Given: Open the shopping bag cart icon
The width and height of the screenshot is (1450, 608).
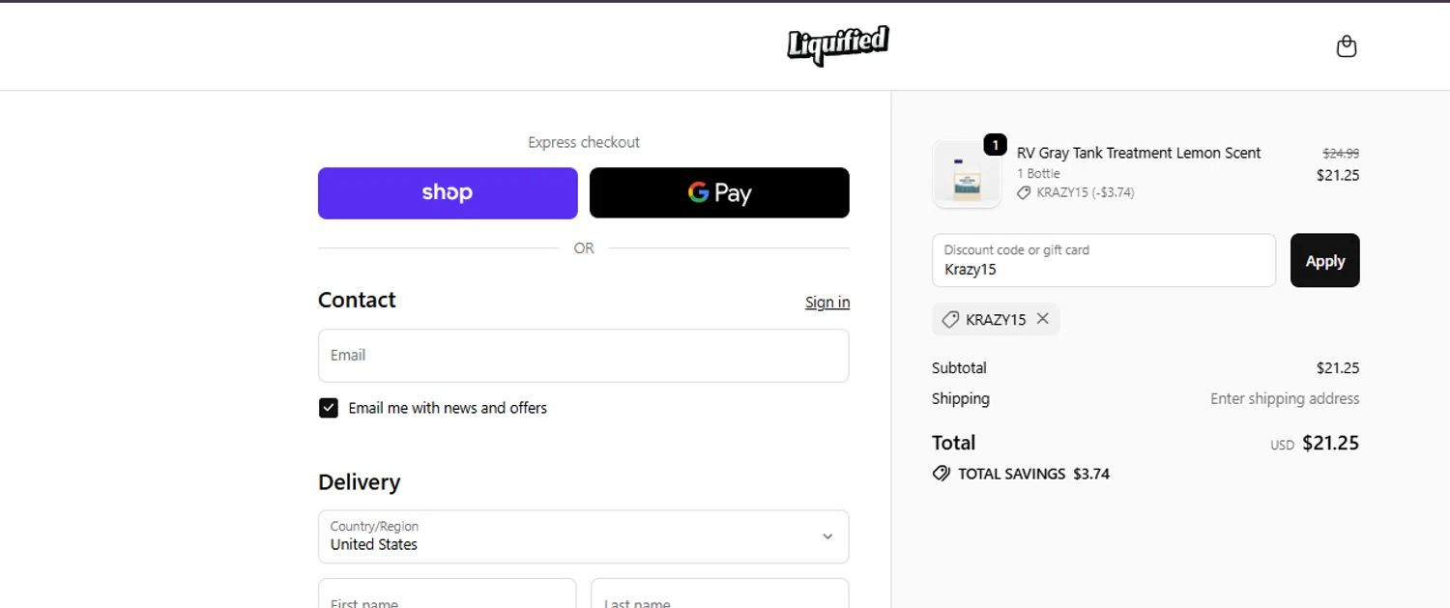Looking at the screenshot, I should pos(1347,46).
